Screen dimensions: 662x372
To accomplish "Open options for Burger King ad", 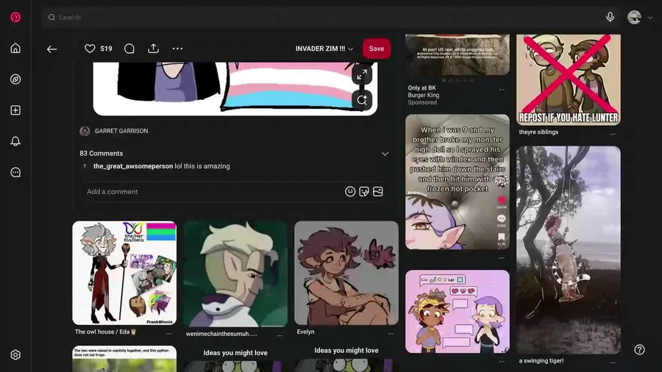I will point(502,90).
